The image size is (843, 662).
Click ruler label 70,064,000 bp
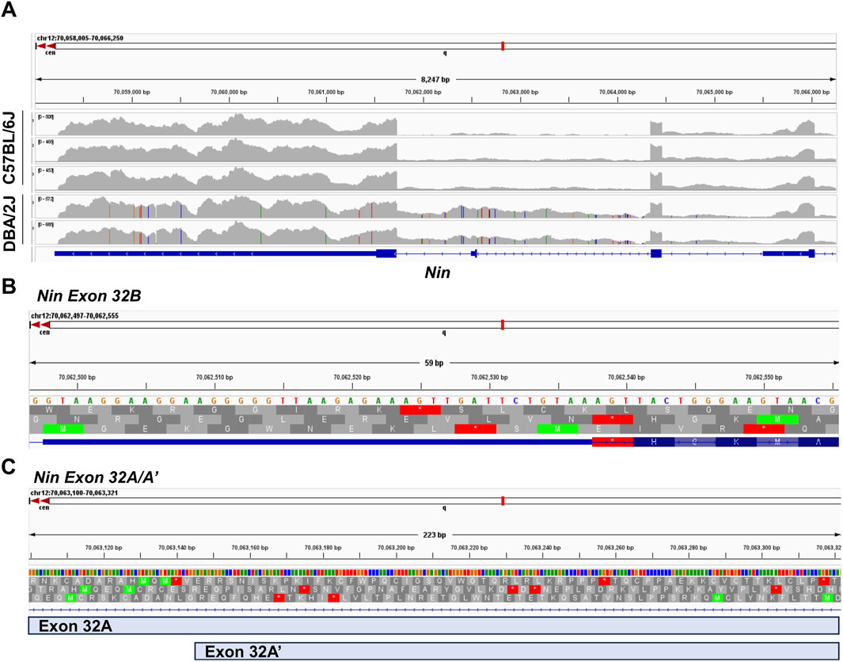pos(617,92)
